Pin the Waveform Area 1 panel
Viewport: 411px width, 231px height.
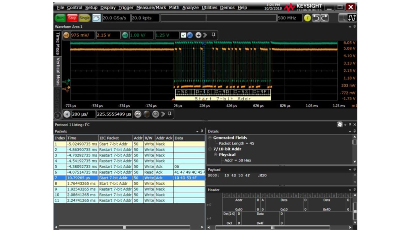click(355, 27)
